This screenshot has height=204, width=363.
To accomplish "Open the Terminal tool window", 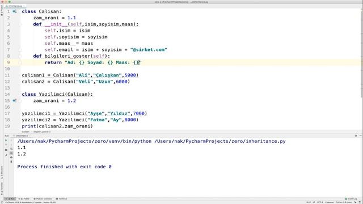I will click(x=61, y=199).
